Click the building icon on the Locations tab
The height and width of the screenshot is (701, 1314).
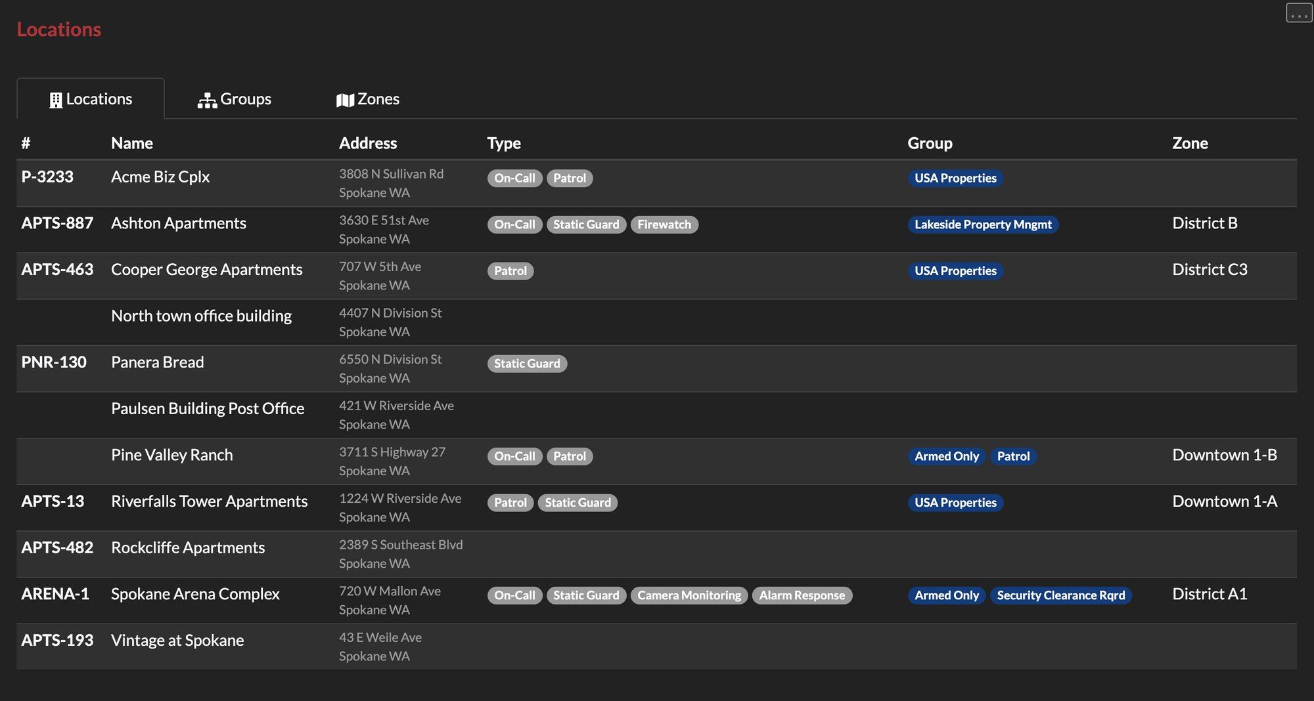[57, 99]
